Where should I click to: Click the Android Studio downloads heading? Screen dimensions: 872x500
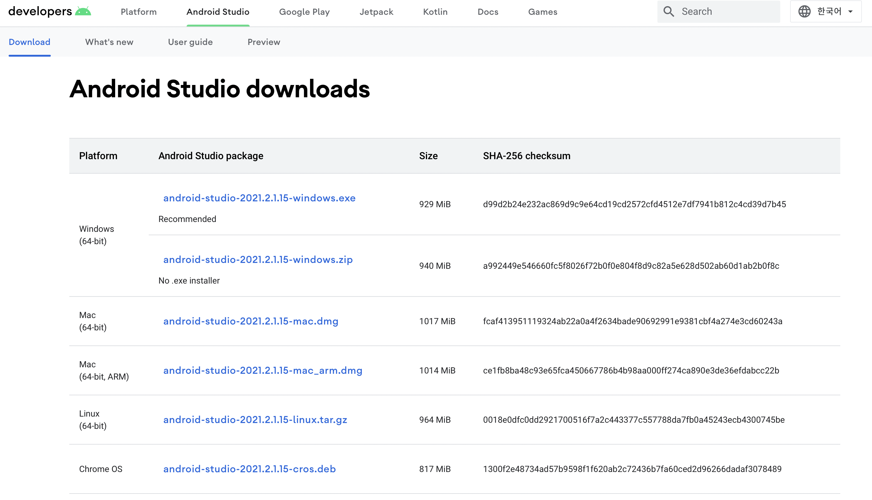(220, 89)
